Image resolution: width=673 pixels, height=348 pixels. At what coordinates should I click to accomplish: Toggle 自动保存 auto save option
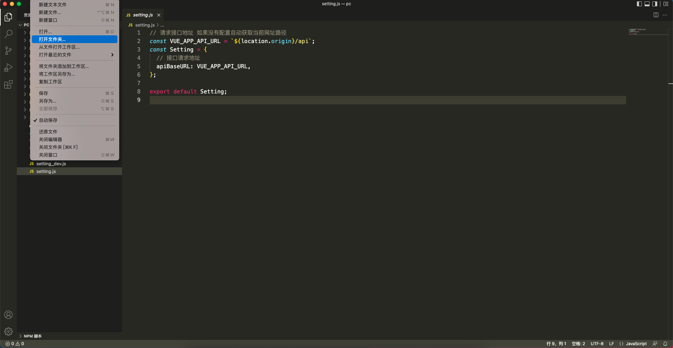click(74, 120)
